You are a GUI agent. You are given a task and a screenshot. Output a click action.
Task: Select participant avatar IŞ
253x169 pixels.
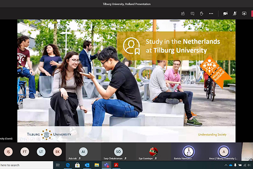pyautogui.click(x=8, y=152)
